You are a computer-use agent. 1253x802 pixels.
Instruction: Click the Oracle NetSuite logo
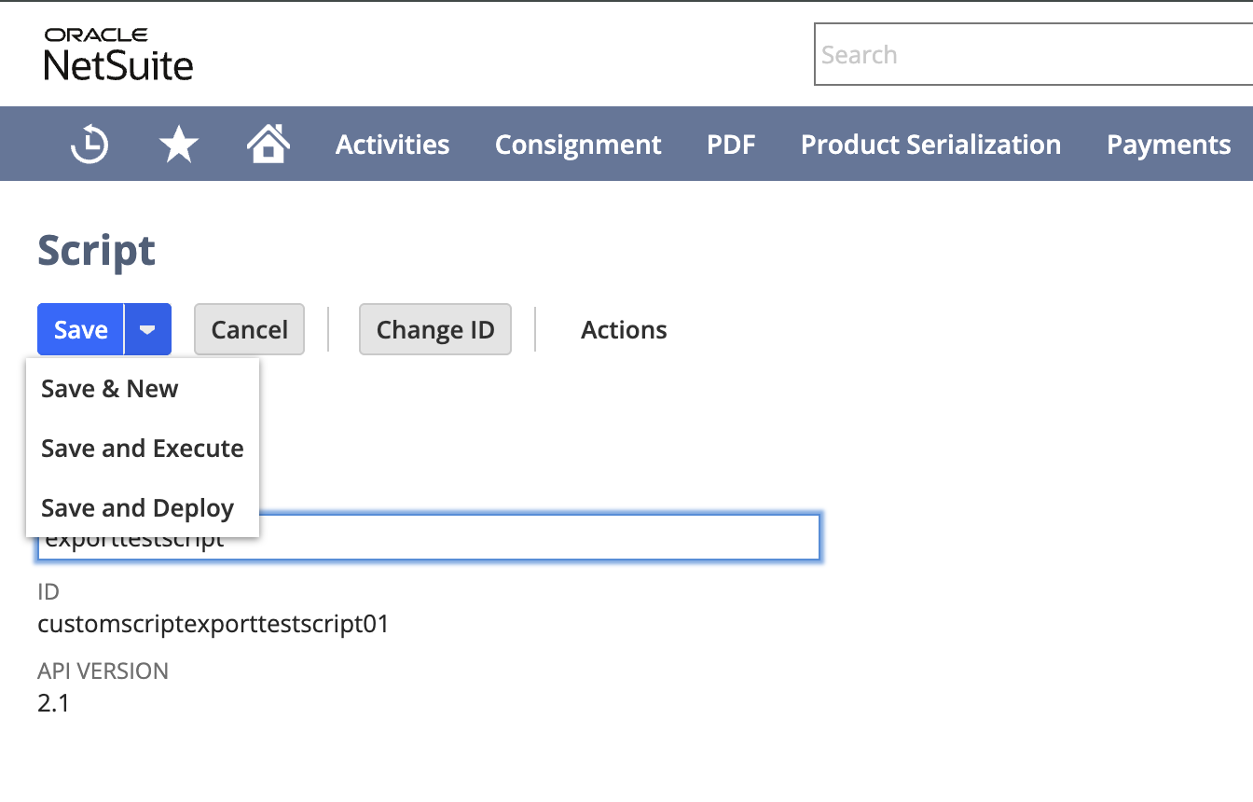click(118, 54)
